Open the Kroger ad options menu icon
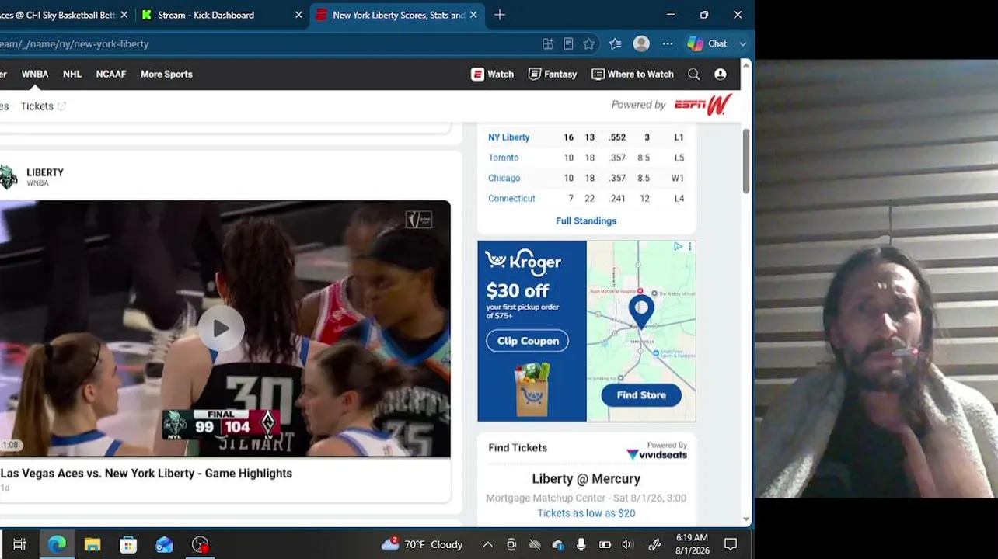This screenshot has height=559, width=998. tap(689, 246)
